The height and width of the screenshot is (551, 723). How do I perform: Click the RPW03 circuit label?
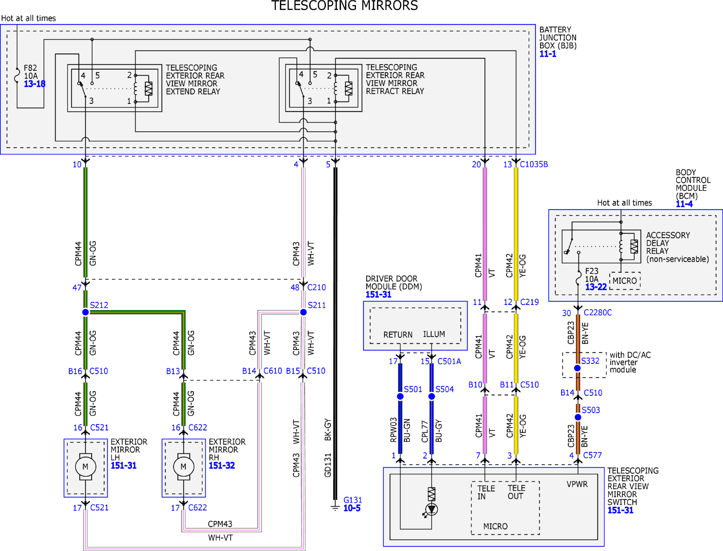tap(393, 430)
